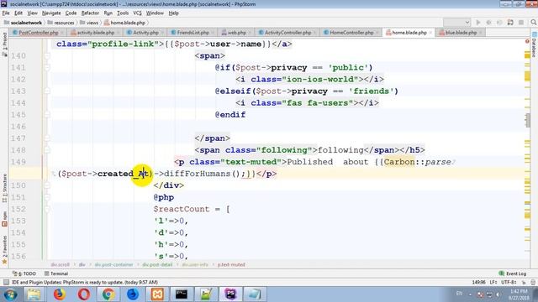Click diffForHumans() in the code
This screenshot has height=302, width=538.
coord(202,174)
